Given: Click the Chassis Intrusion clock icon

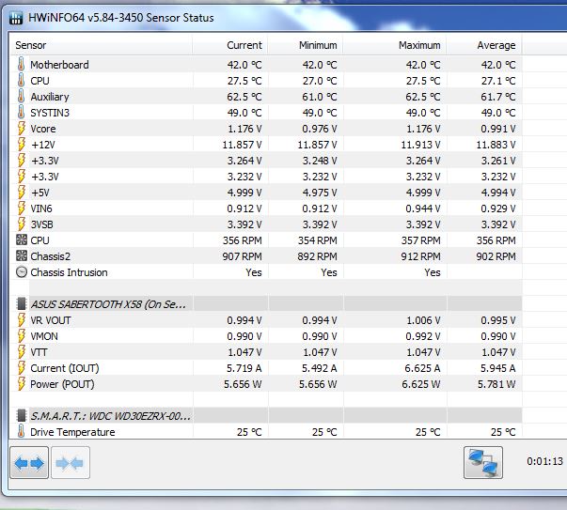Looking at the screenshot, I should 22,272.
